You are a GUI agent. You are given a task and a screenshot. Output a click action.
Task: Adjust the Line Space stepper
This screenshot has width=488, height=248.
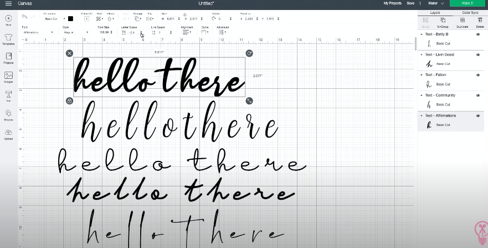(171, 32)
